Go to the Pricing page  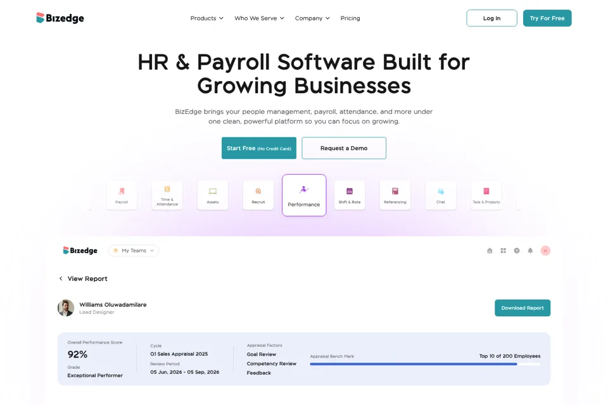coord(350,18)
